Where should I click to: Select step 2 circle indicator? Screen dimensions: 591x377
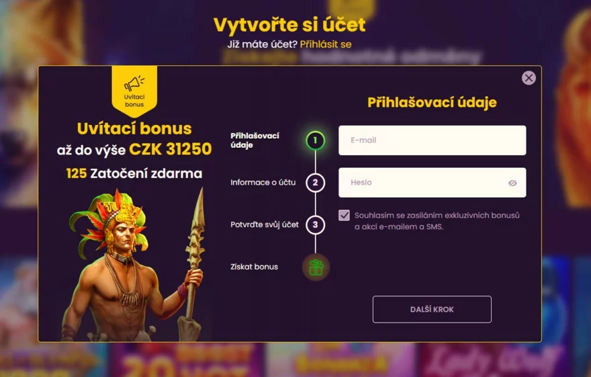(316, 183)
